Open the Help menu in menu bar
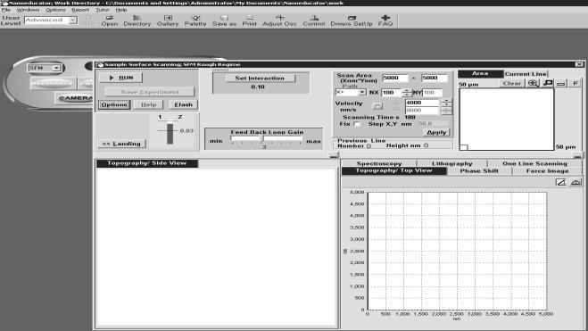This screenshot has height=331, width=588. click(x=121, y=10)
